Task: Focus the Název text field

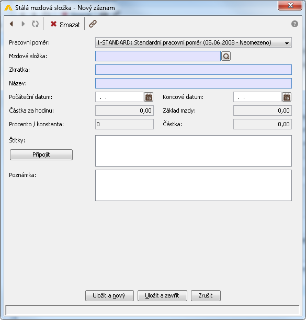Action: point(193,83)
